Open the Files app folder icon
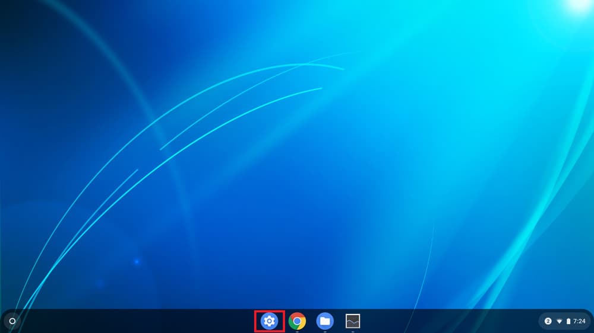Screen dimensions: 594x333 [x=325, y=321]
